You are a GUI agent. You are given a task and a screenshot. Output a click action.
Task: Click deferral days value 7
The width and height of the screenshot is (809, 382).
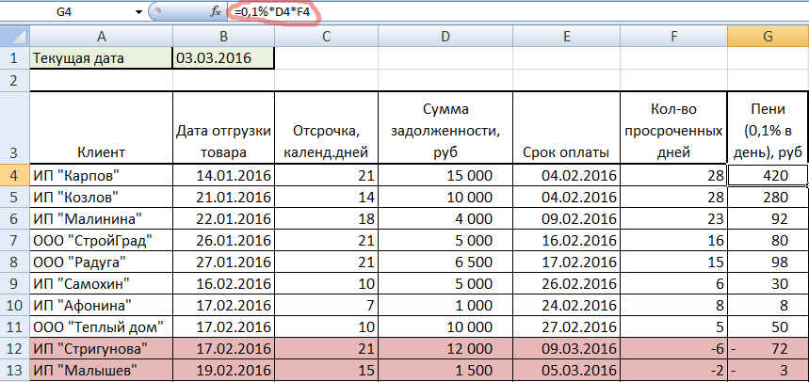coord(326,305)
